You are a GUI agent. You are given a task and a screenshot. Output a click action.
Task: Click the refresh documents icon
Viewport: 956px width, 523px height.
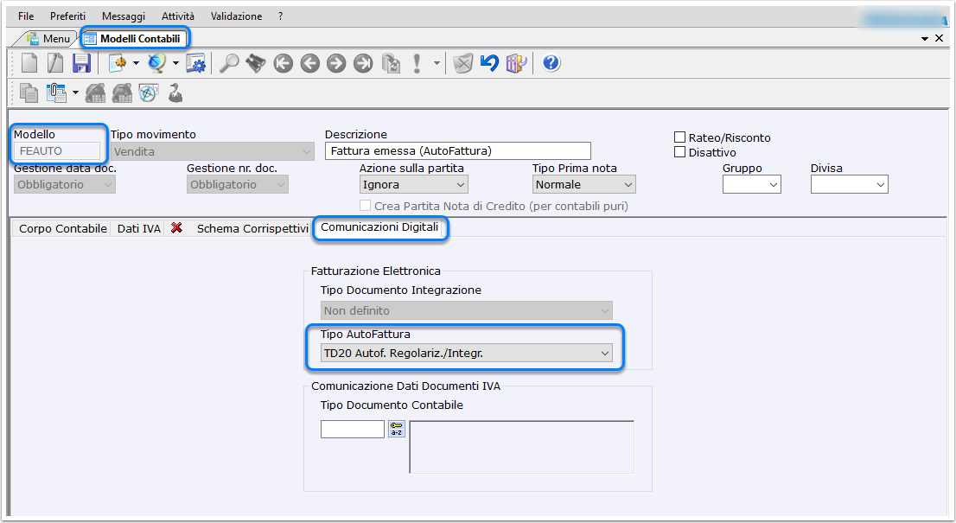(x=390, y=63)
